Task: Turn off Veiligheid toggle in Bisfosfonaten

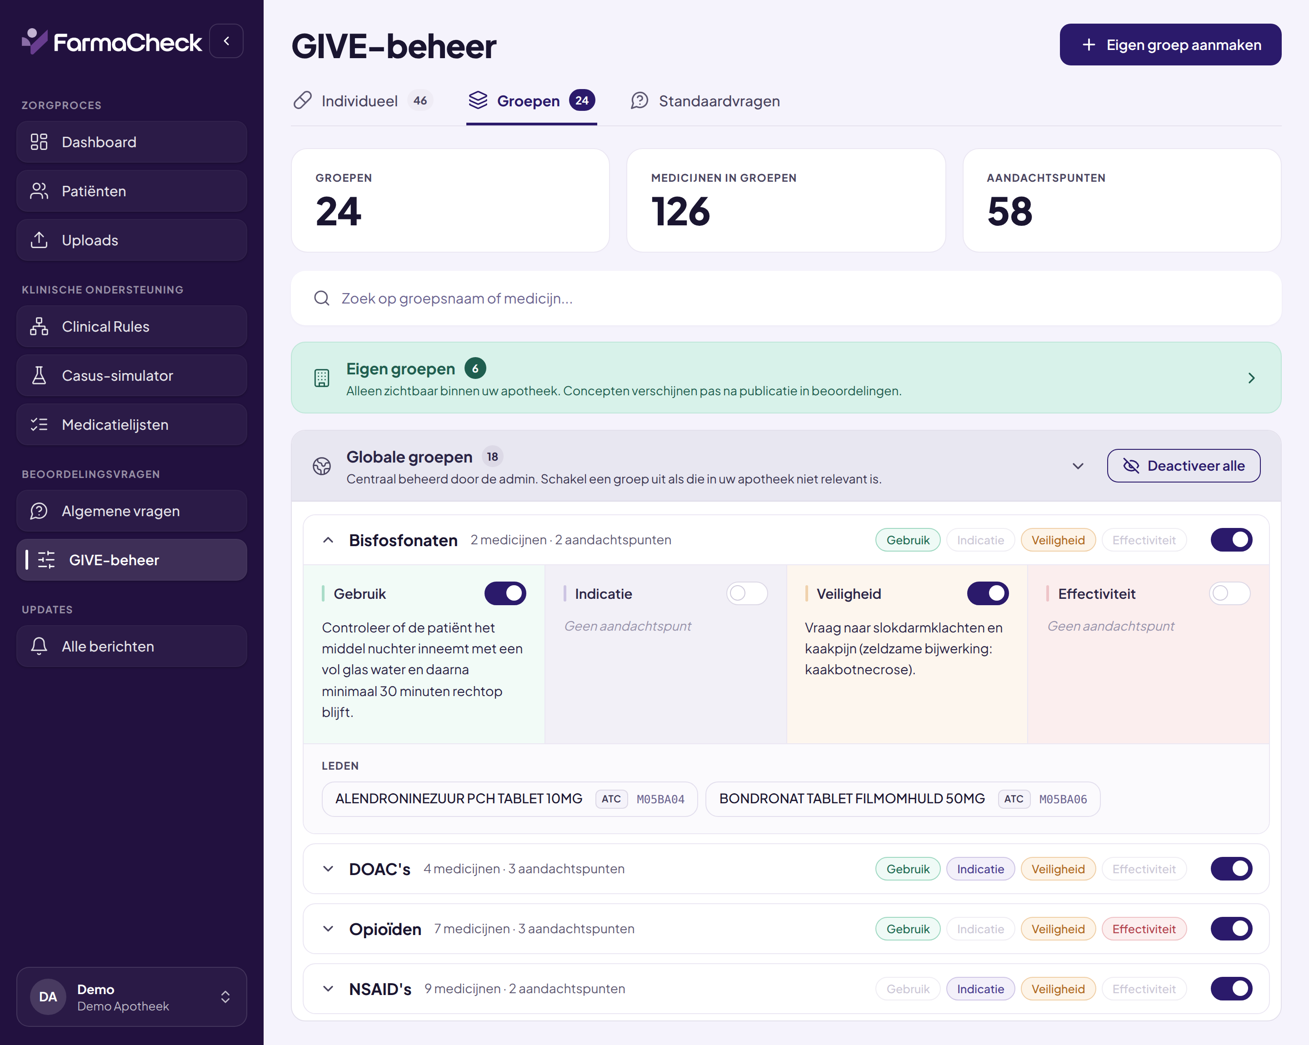Action: pos(988,593)
